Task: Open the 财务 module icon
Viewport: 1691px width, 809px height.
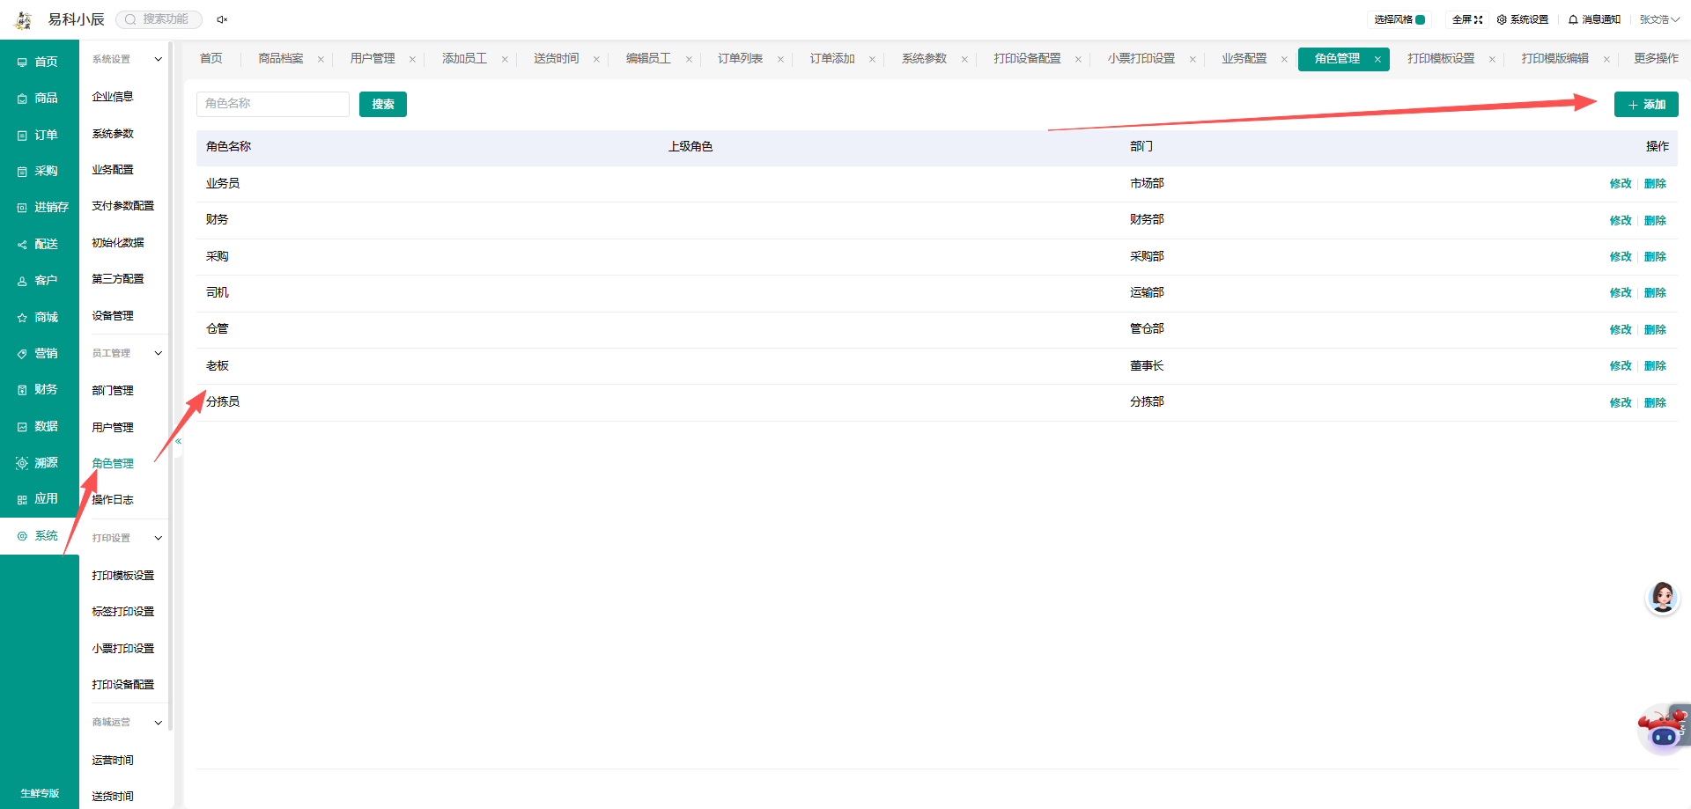Action: tap(22, 390)
